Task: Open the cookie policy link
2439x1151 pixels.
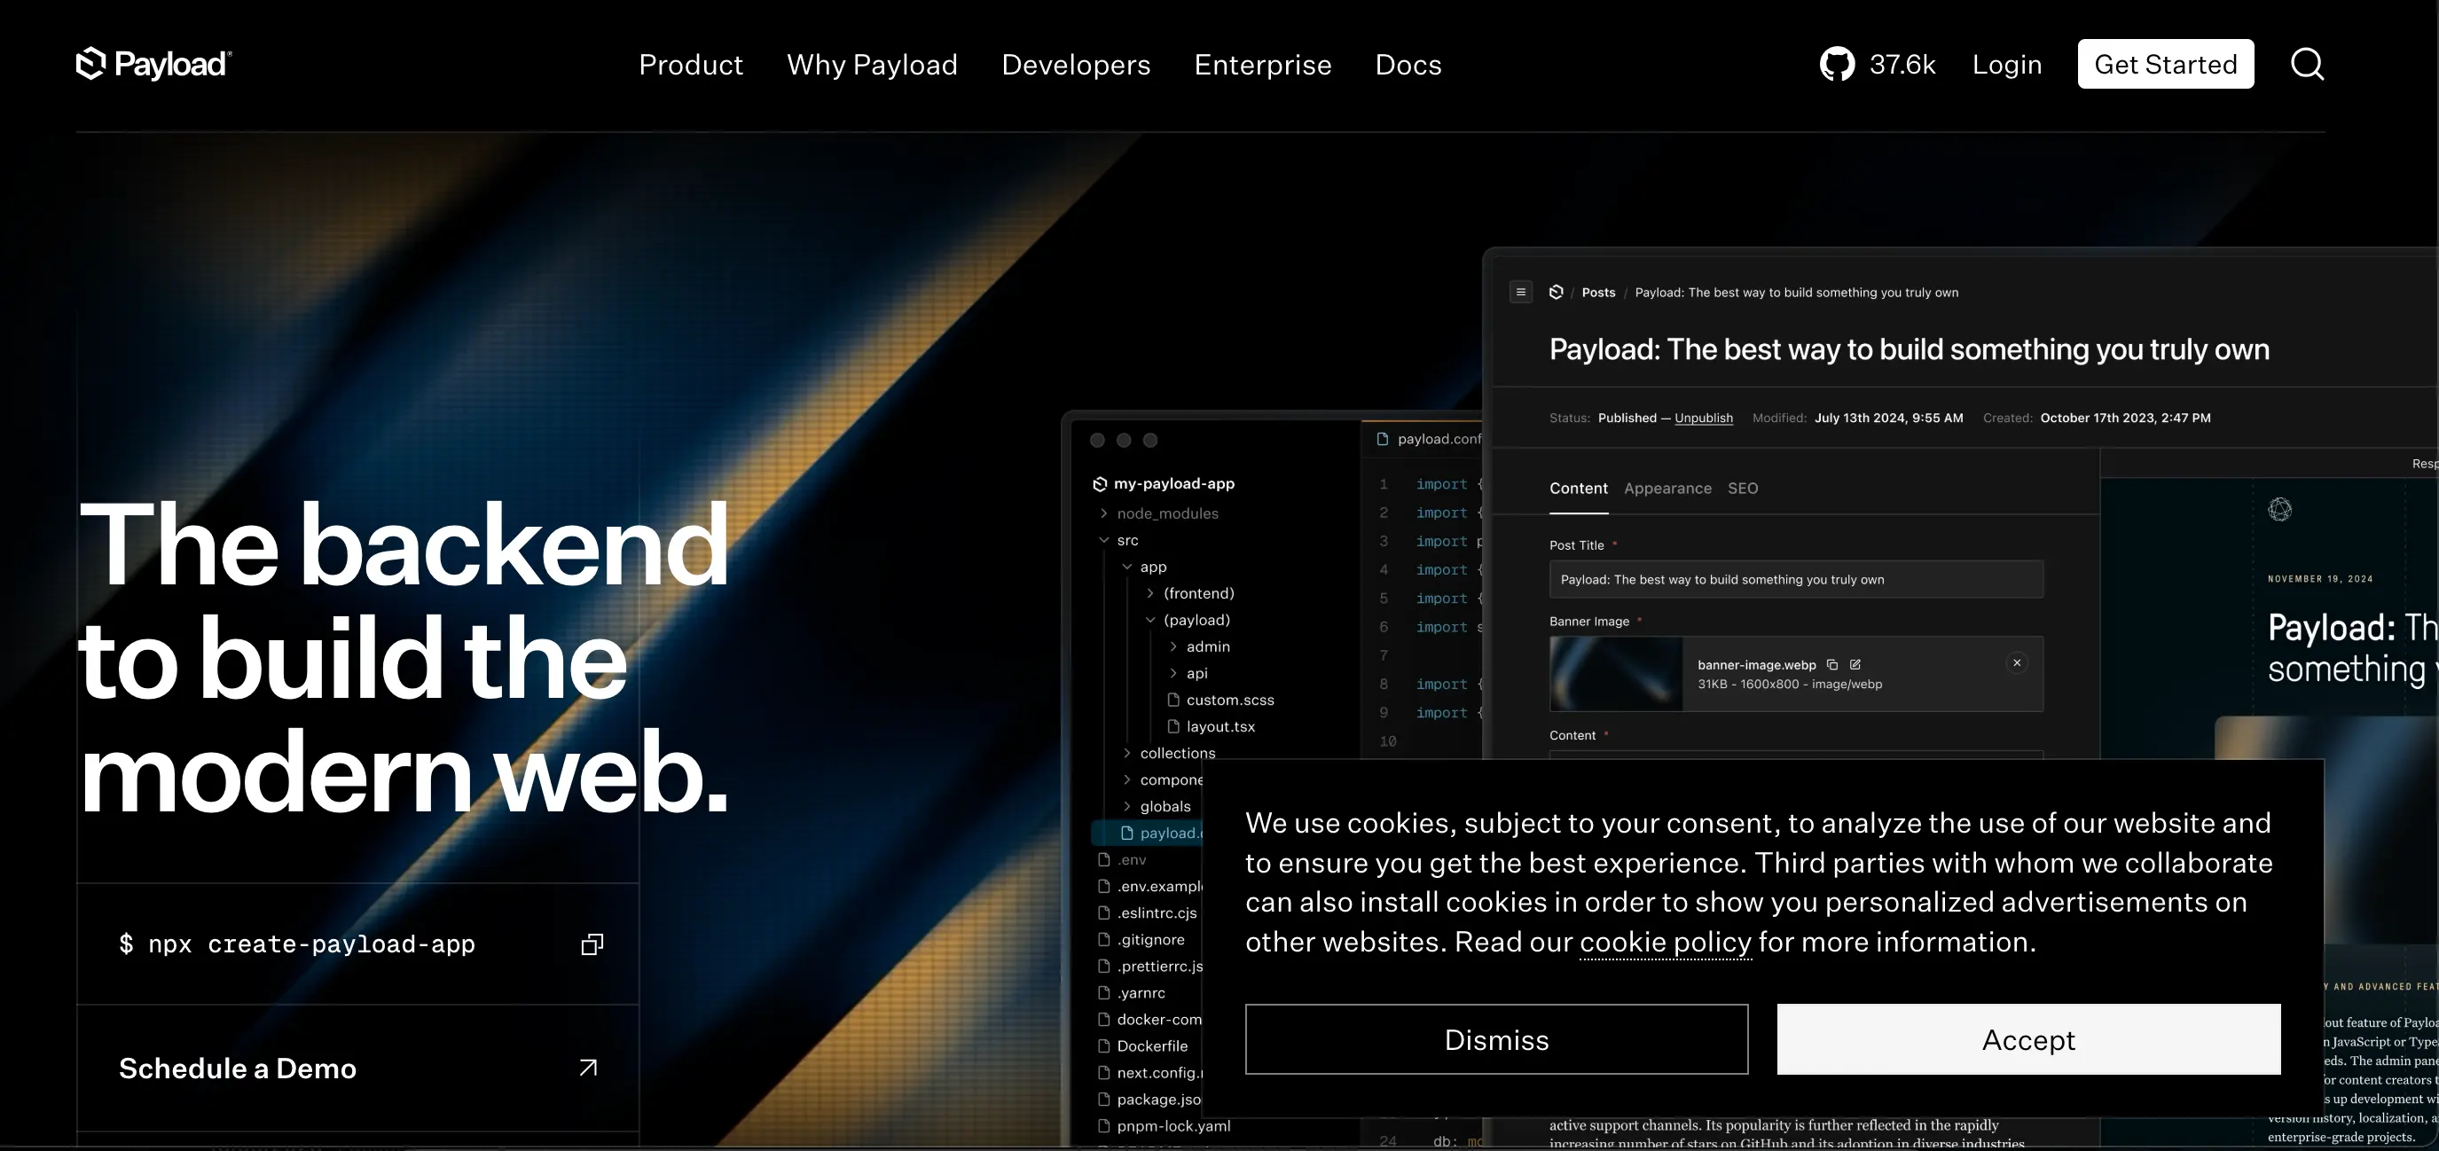Action: (1665, 942)
